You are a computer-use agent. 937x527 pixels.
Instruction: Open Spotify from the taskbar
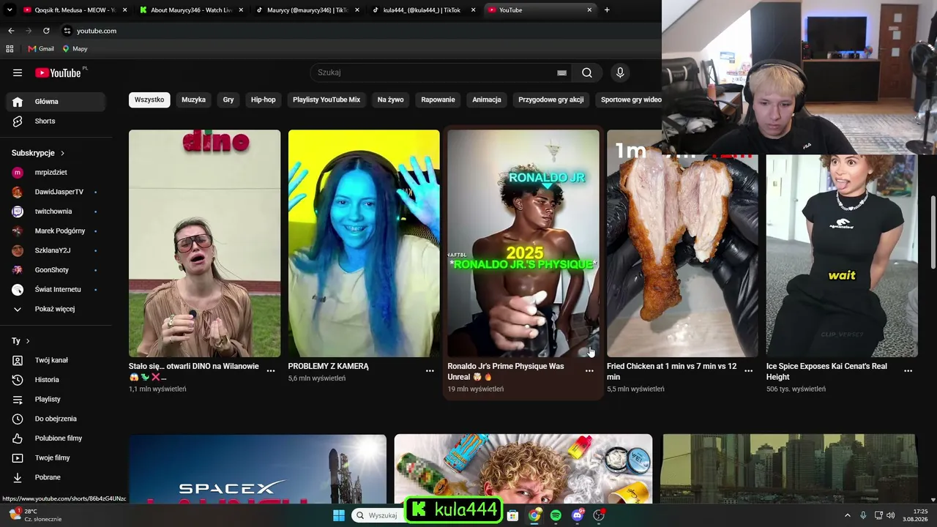[556, 515]
